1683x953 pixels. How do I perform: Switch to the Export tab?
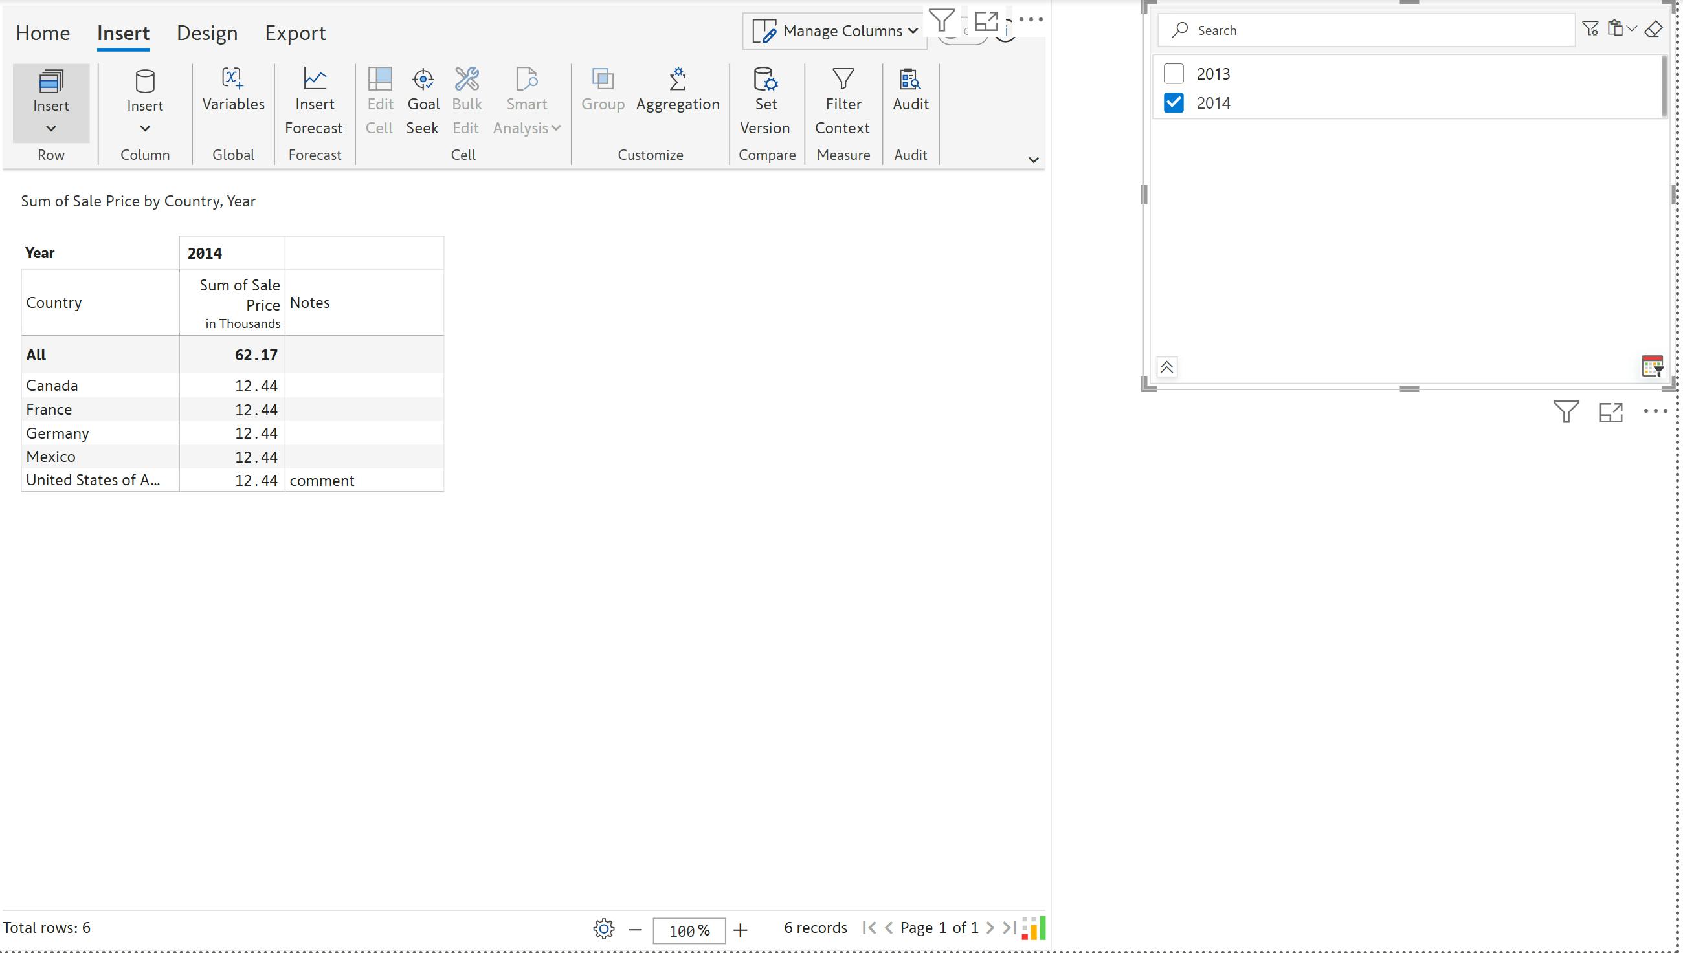pyautogui.click(x=295, y=33)
